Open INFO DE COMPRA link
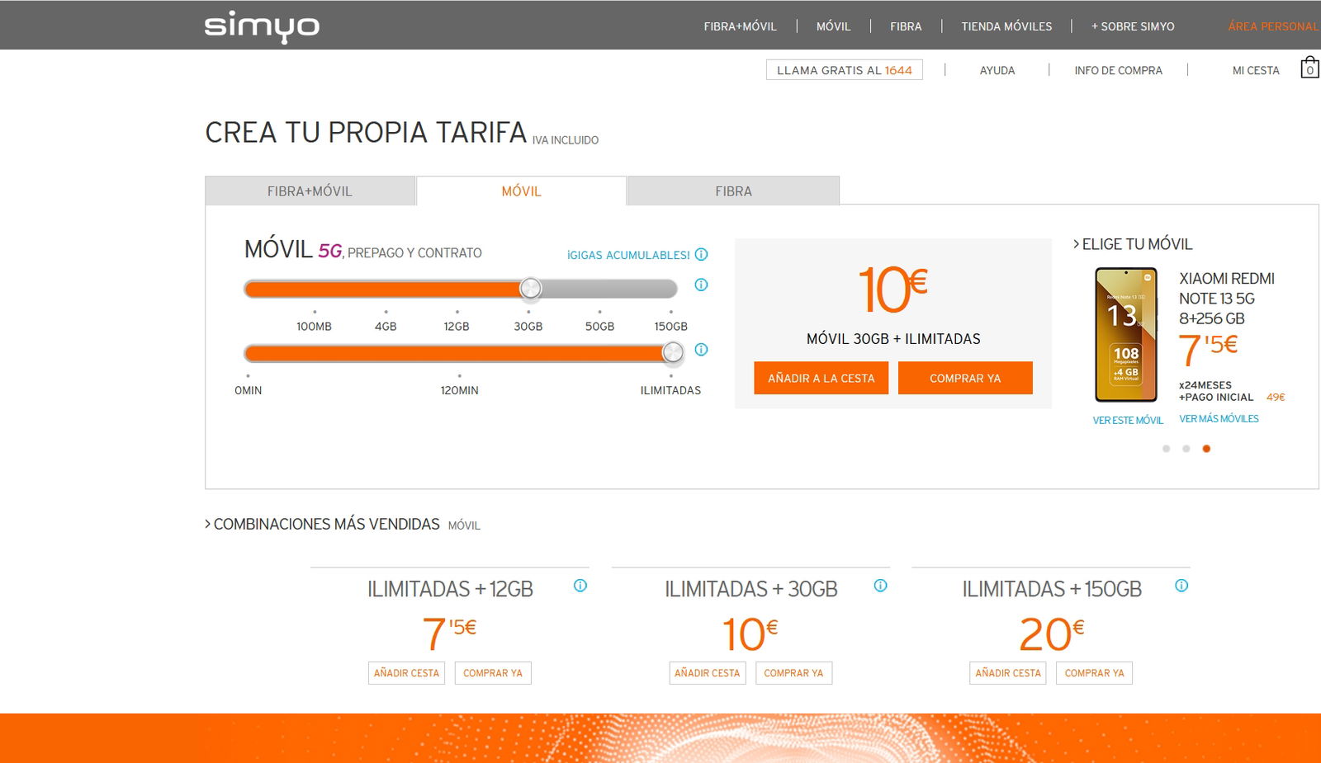The height and width of the screenshot is (763, 1321). 1118,71
